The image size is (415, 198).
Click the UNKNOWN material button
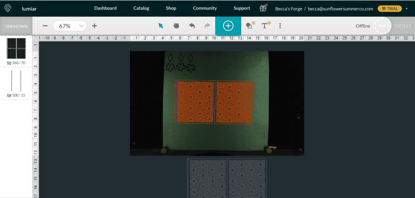[16, 26]
